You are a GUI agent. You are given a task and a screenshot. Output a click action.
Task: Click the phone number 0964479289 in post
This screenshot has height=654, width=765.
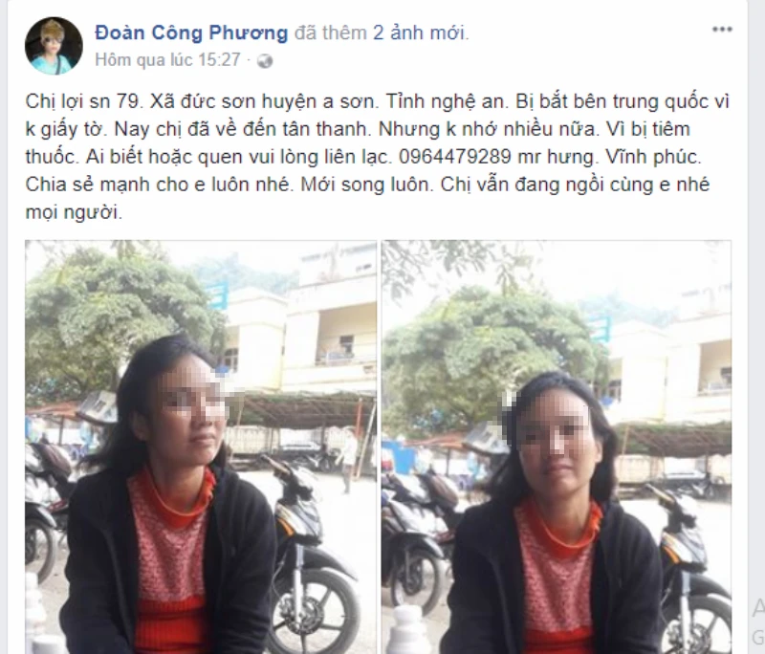click(455, 157)
